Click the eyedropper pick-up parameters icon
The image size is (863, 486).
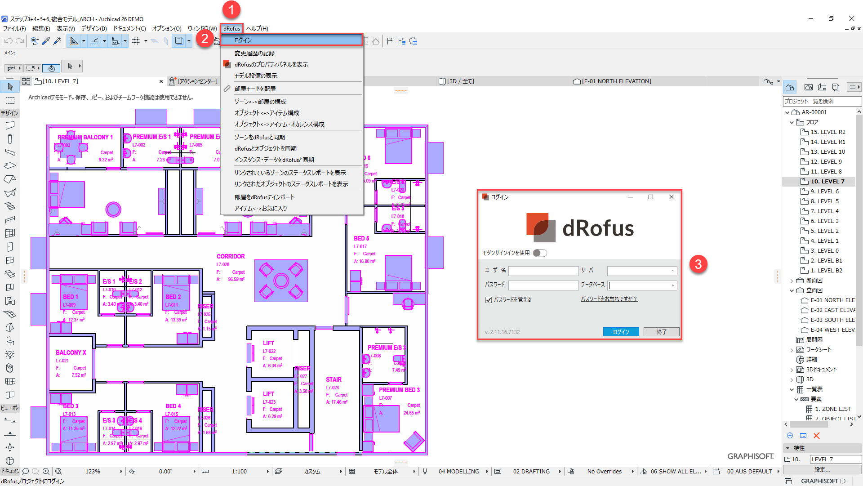(x=46, y=41)
